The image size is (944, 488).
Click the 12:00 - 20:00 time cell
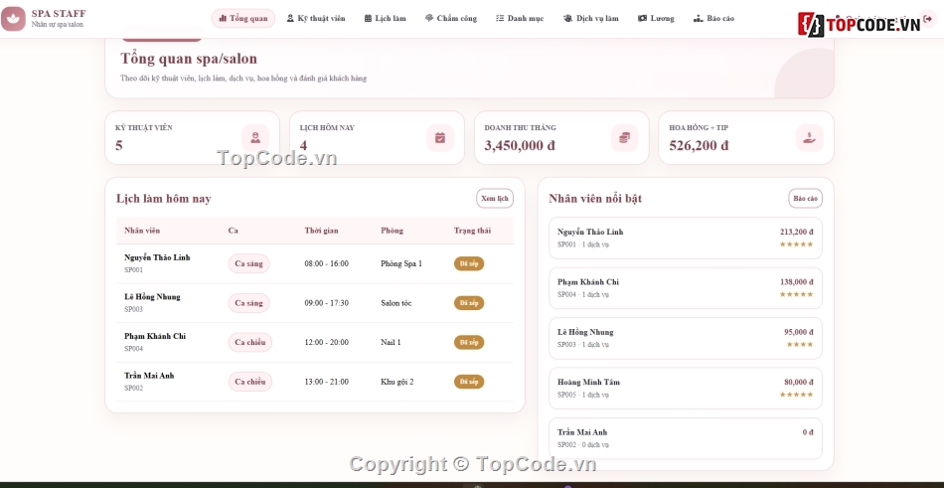click(326, 342)
